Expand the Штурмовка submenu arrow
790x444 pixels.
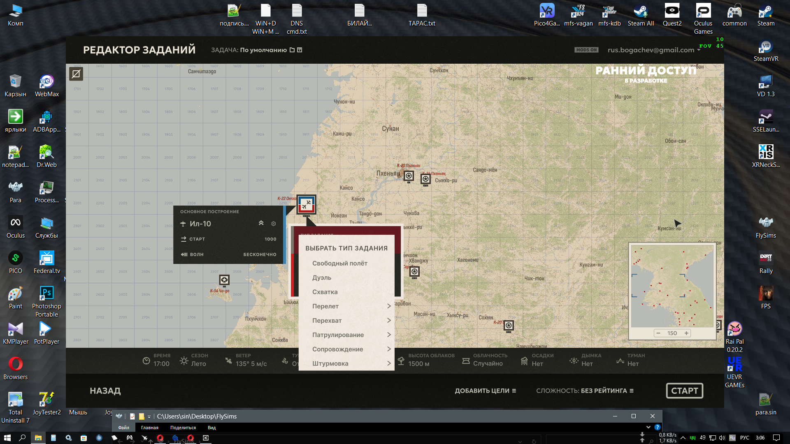(x=389, y=363)
